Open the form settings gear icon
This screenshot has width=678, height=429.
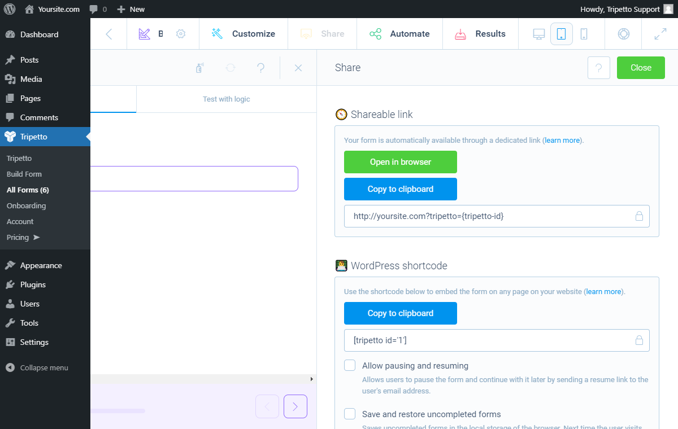pyautogui.click(x=181, y=34)
